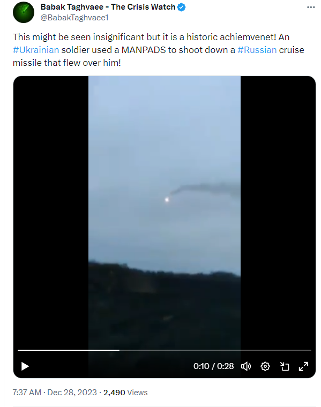Click the 0:10 / 0:28 time display
This screenshot has width=321, height=407.
(x=213, y=366)
